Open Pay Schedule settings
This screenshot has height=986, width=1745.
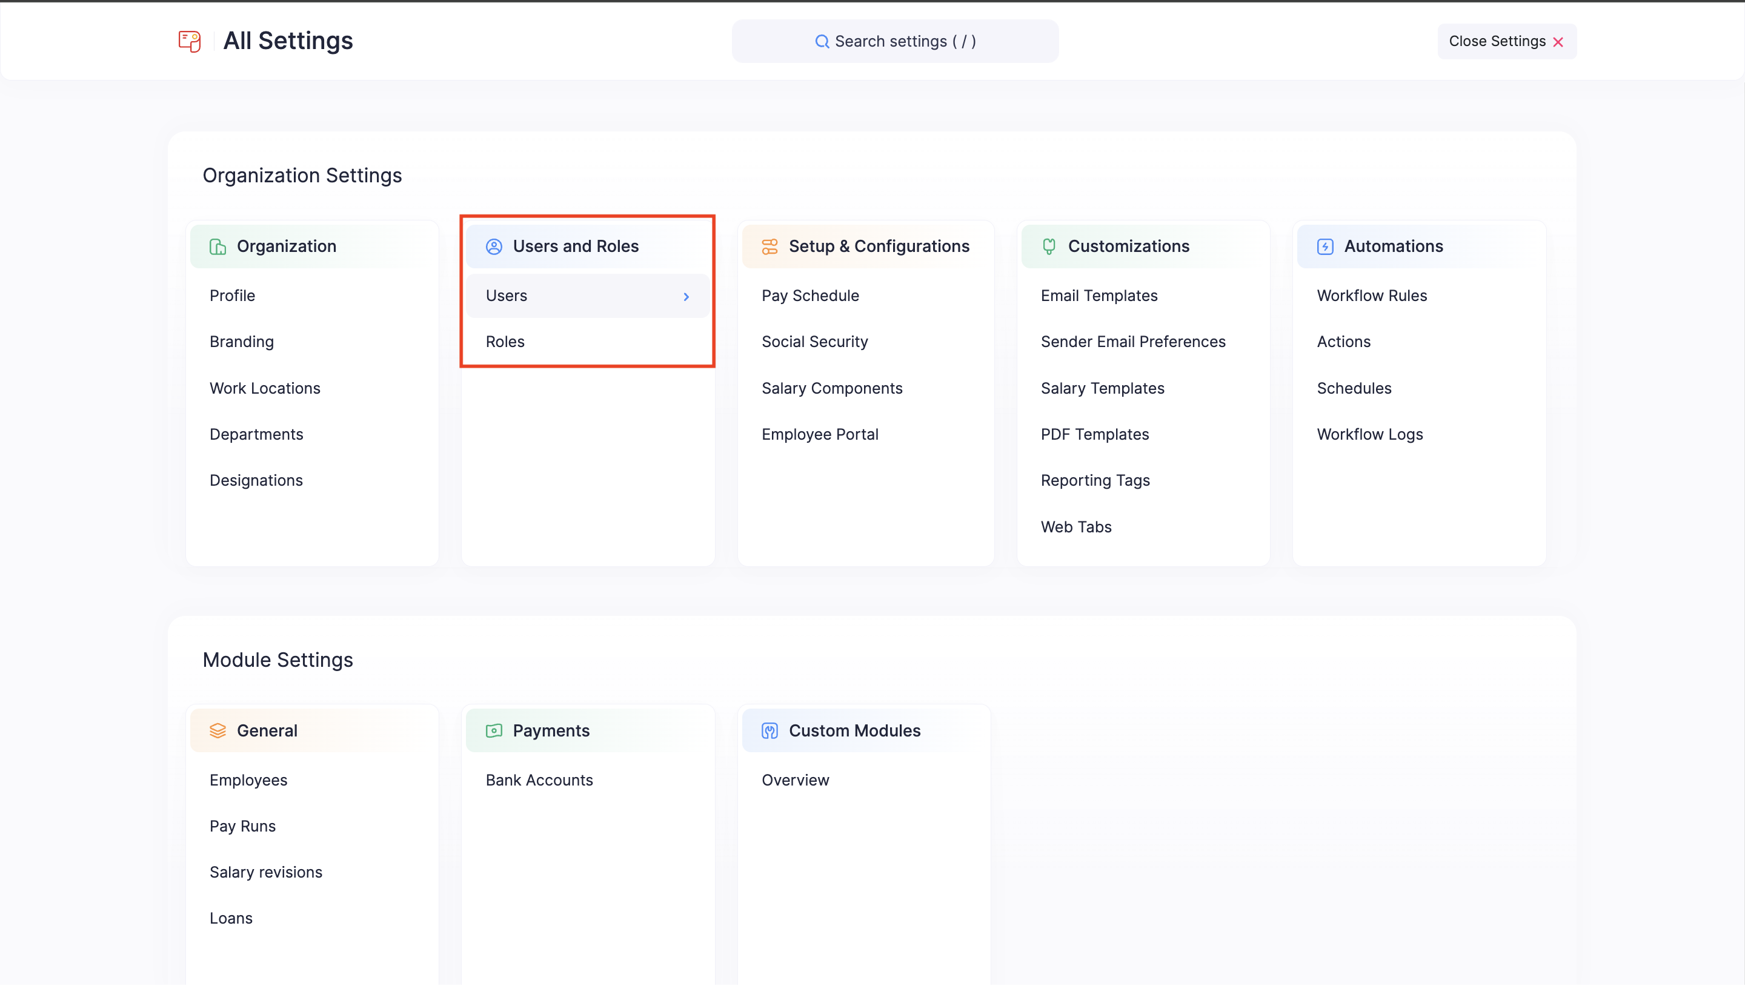pyautogui.click(x=810, y=296)
